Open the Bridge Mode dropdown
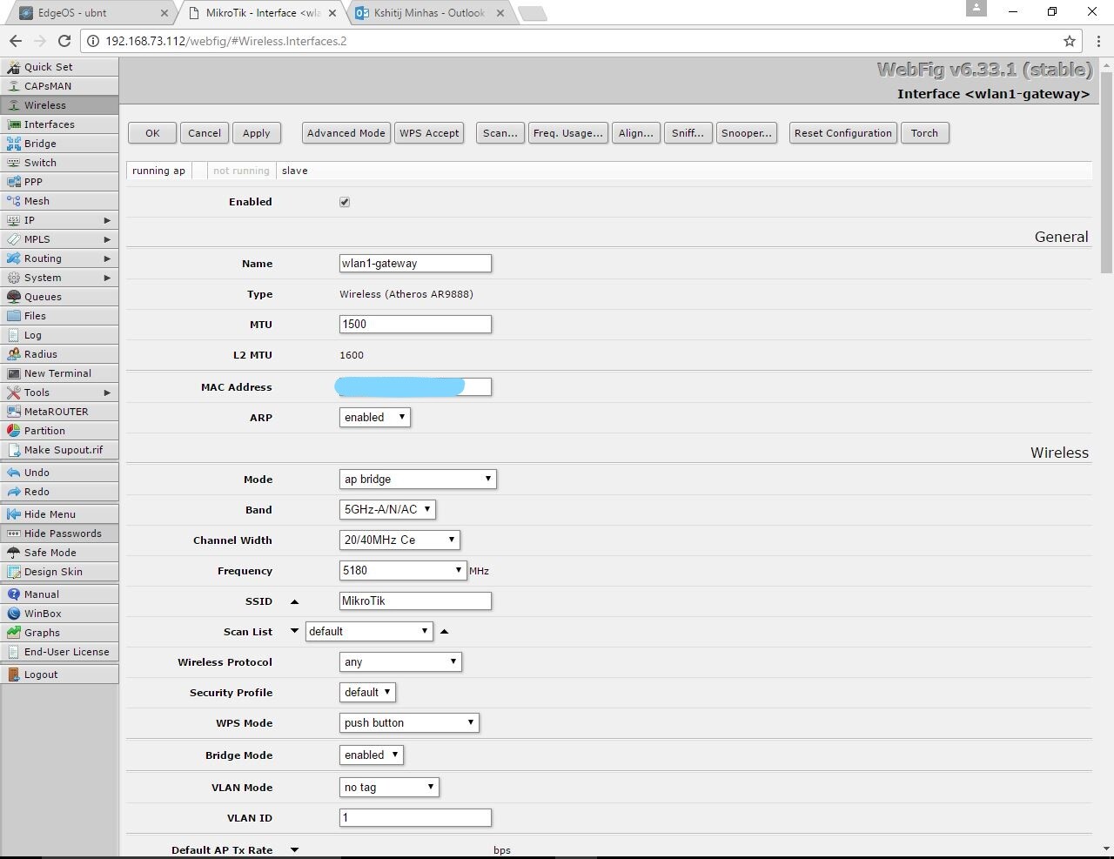This screenshot has width=1114, height=859. click(371, 755)
